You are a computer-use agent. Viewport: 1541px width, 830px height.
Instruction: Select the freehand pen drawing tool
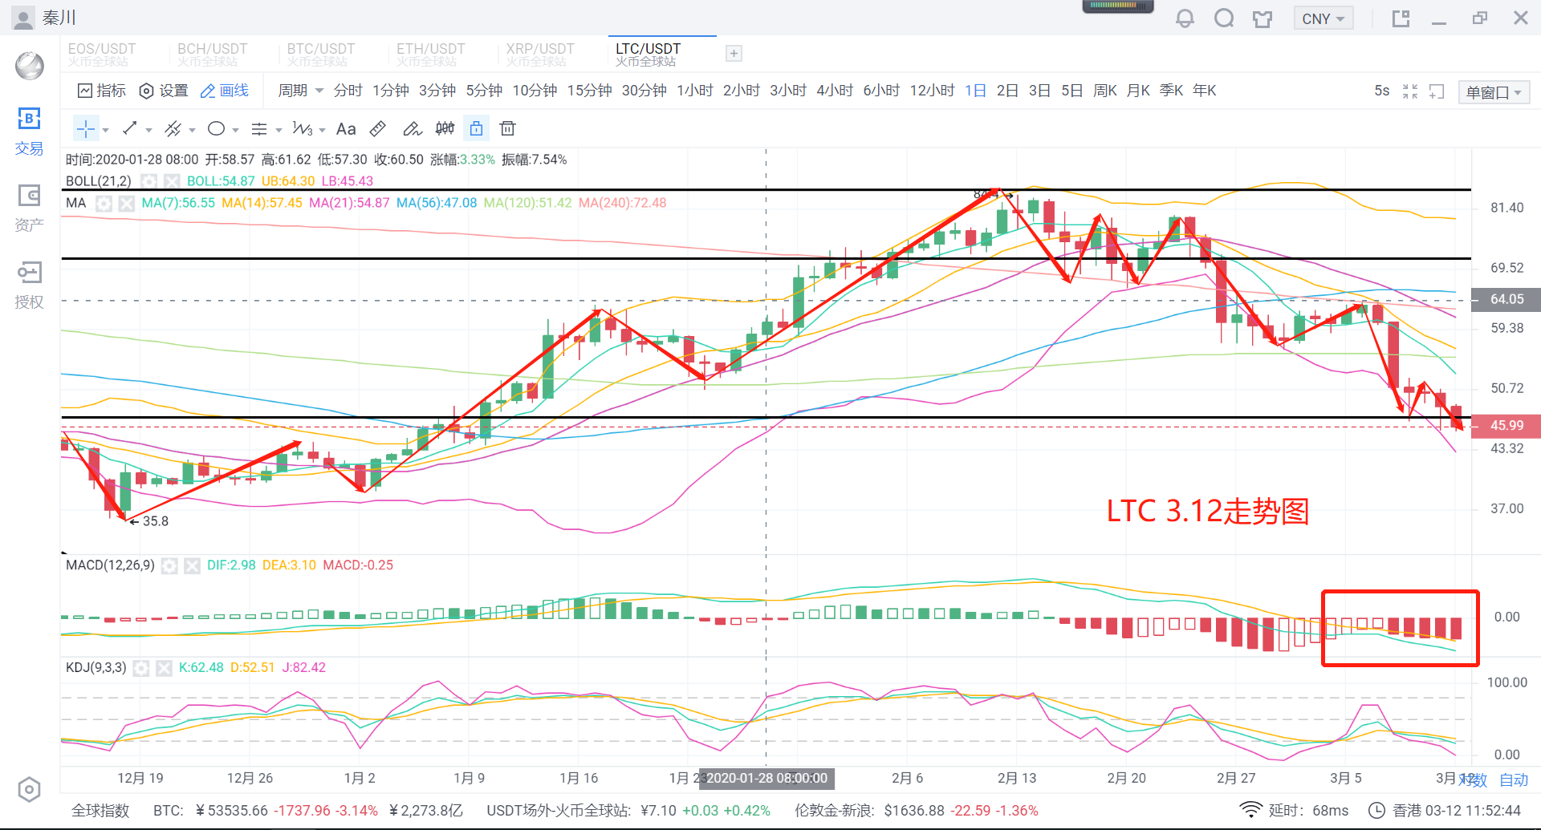(x=412, y=128)
